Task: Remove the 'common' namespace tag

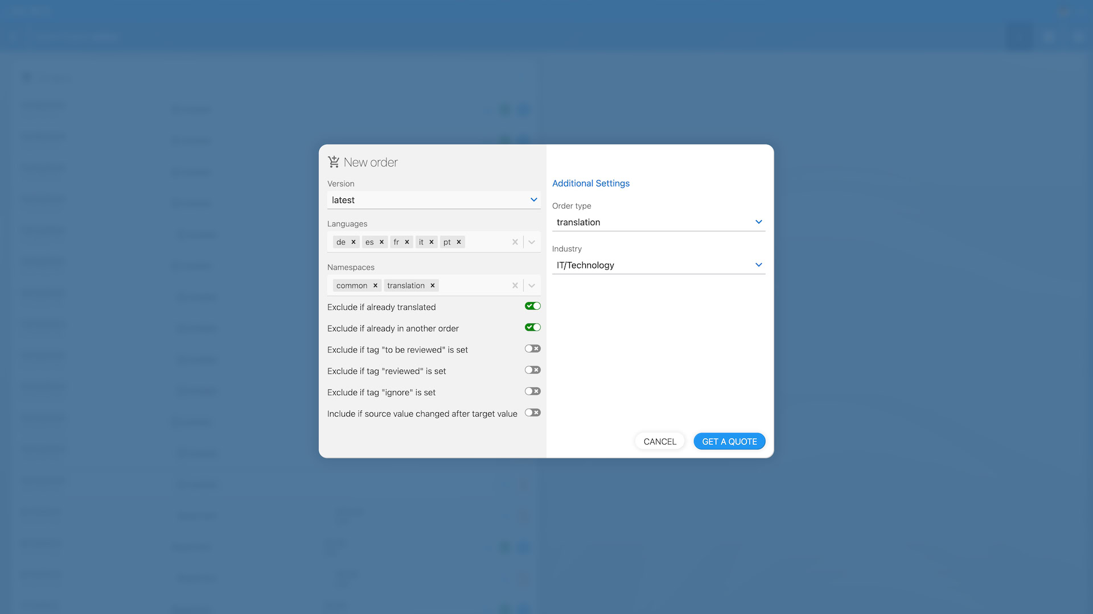Action: coord(375,285)
